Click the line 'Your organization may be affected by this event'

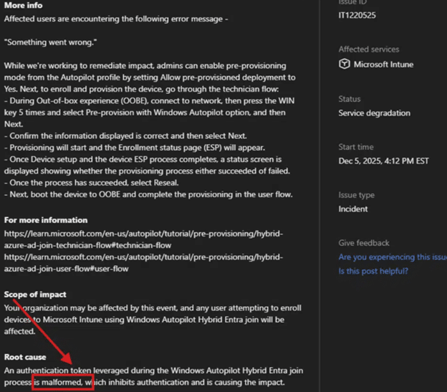pyautogui.click(x=153, y=320)
